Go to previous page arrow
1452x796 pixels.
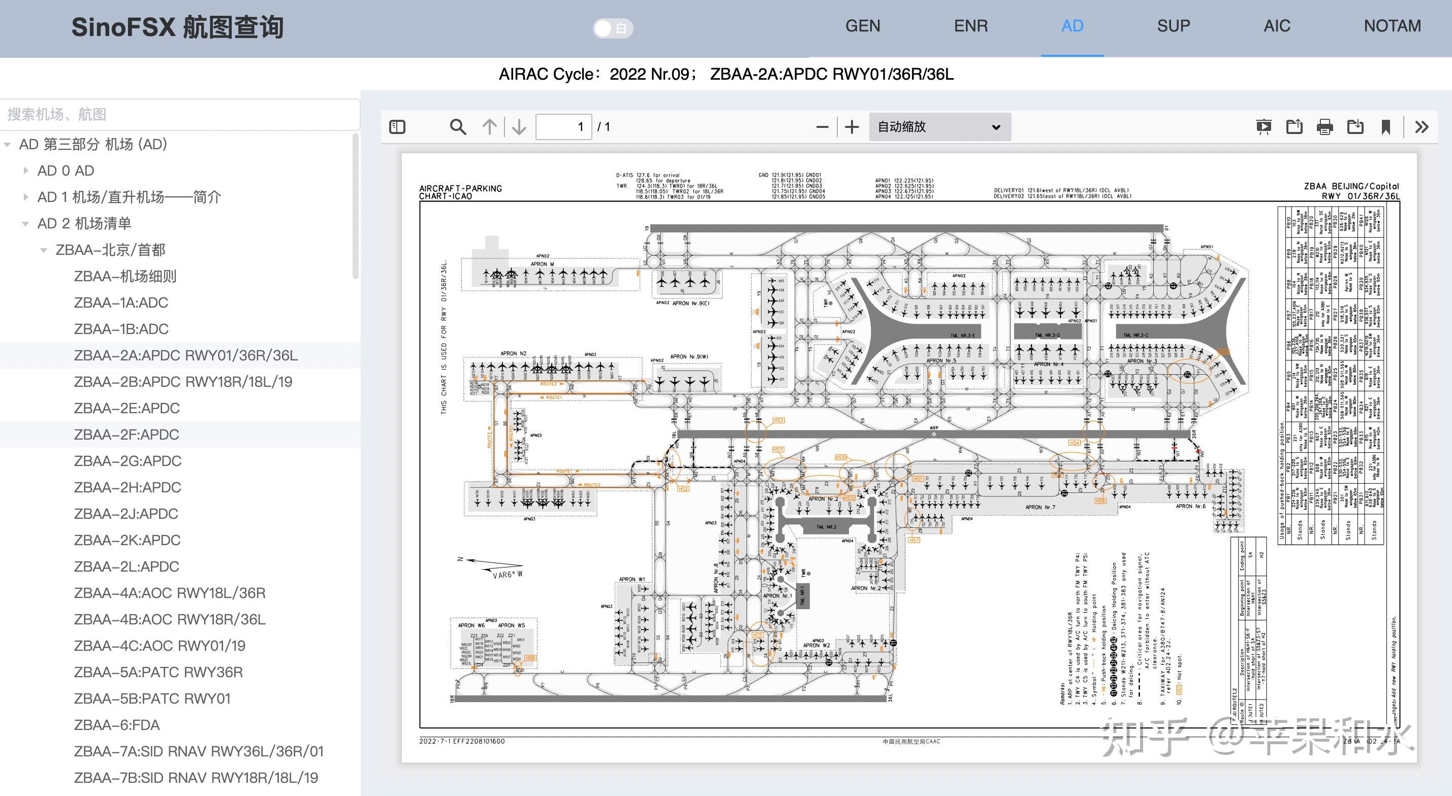[x=489, y=127]
